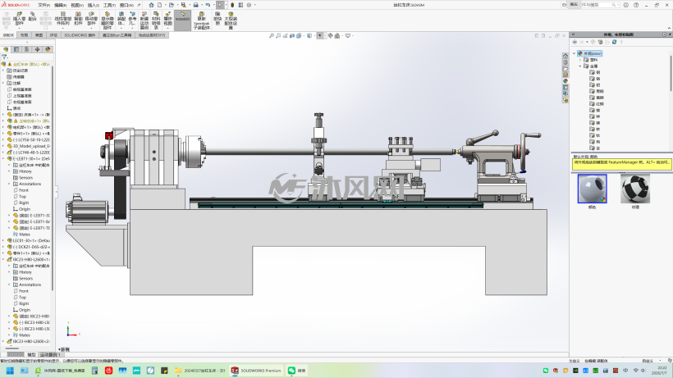
Task: Click the New document icon
Action: 160,5
